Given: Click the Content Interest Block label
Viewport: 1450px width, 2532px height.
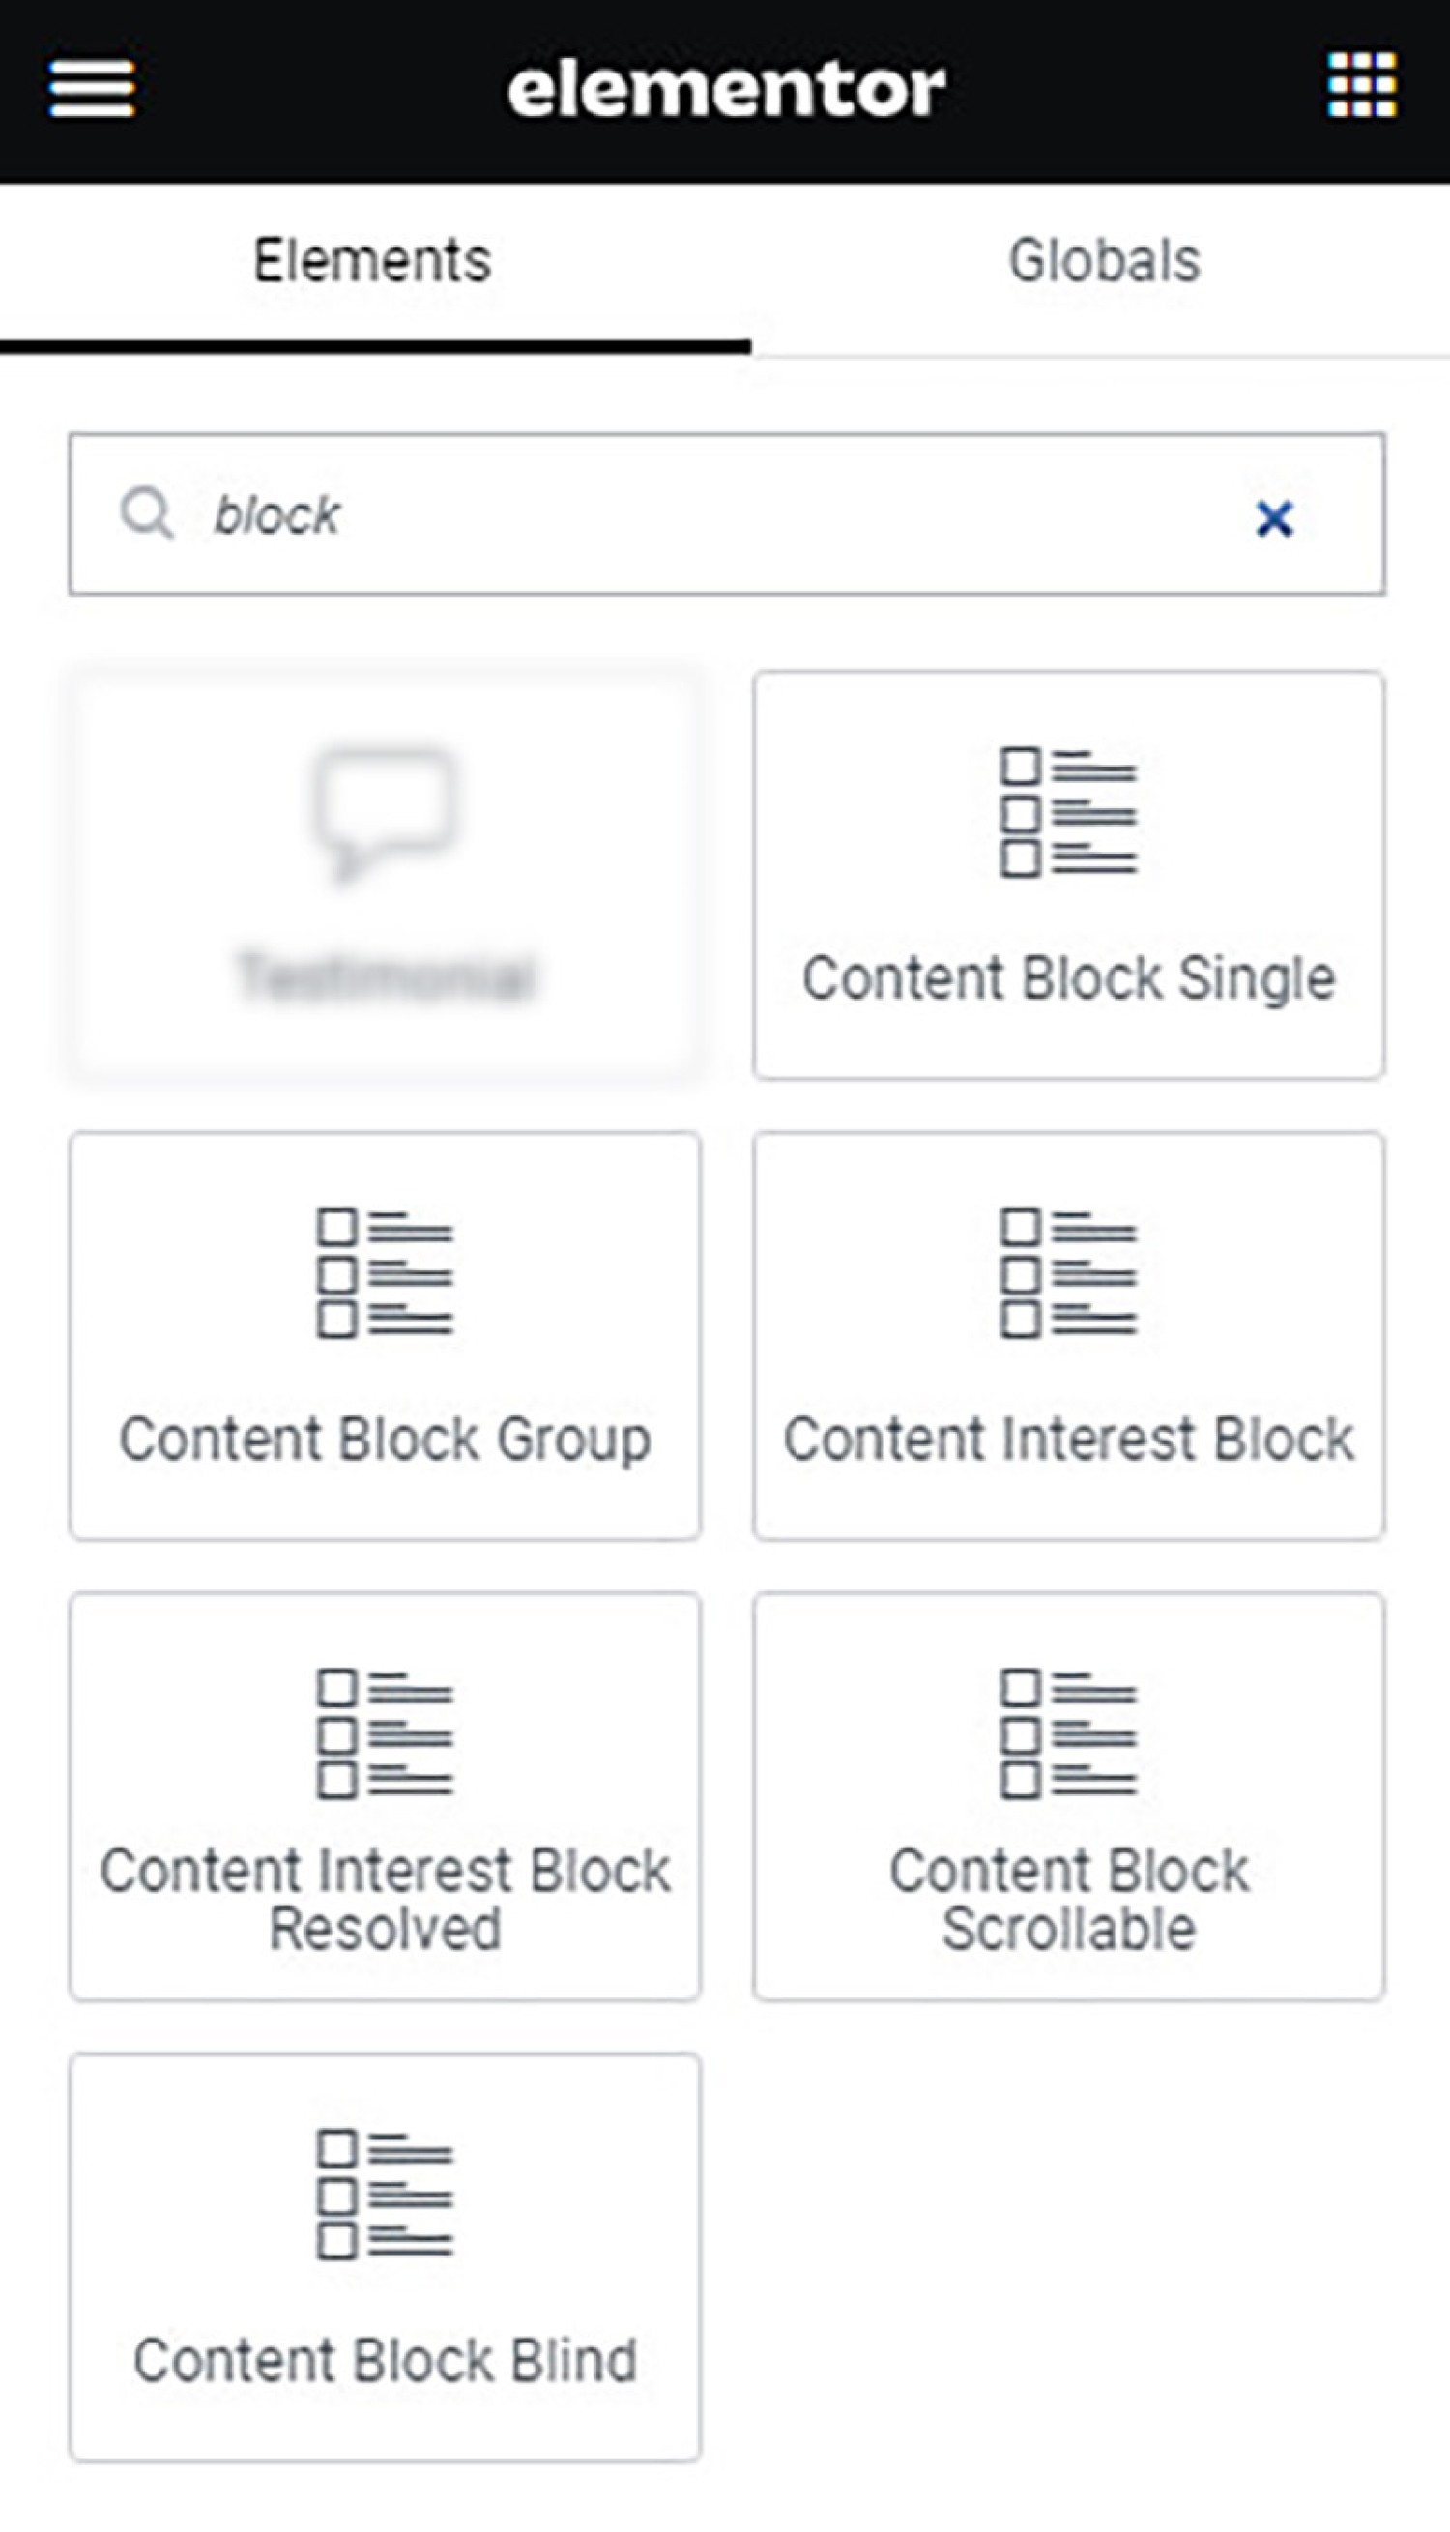Looking at the screenshot, I should click(x=1068, y=1439).
